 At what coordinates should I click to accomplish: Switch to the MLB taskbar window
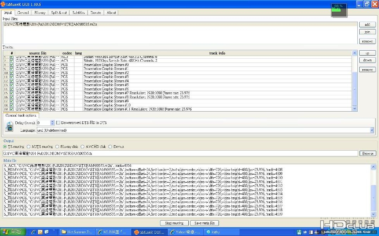(x=113, y=232)
